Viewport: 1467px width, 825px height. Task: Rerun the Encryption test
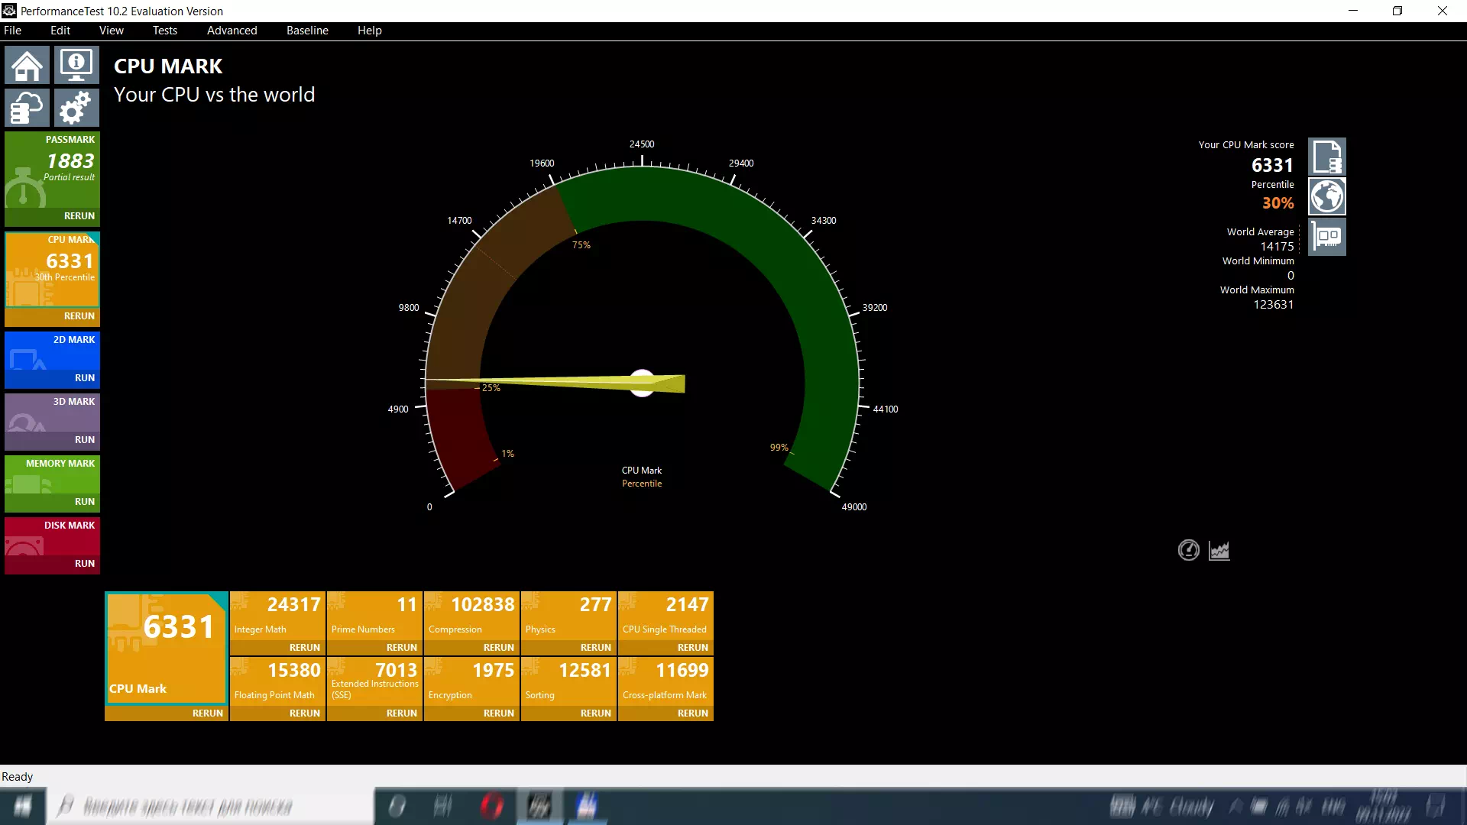(498, 713)
